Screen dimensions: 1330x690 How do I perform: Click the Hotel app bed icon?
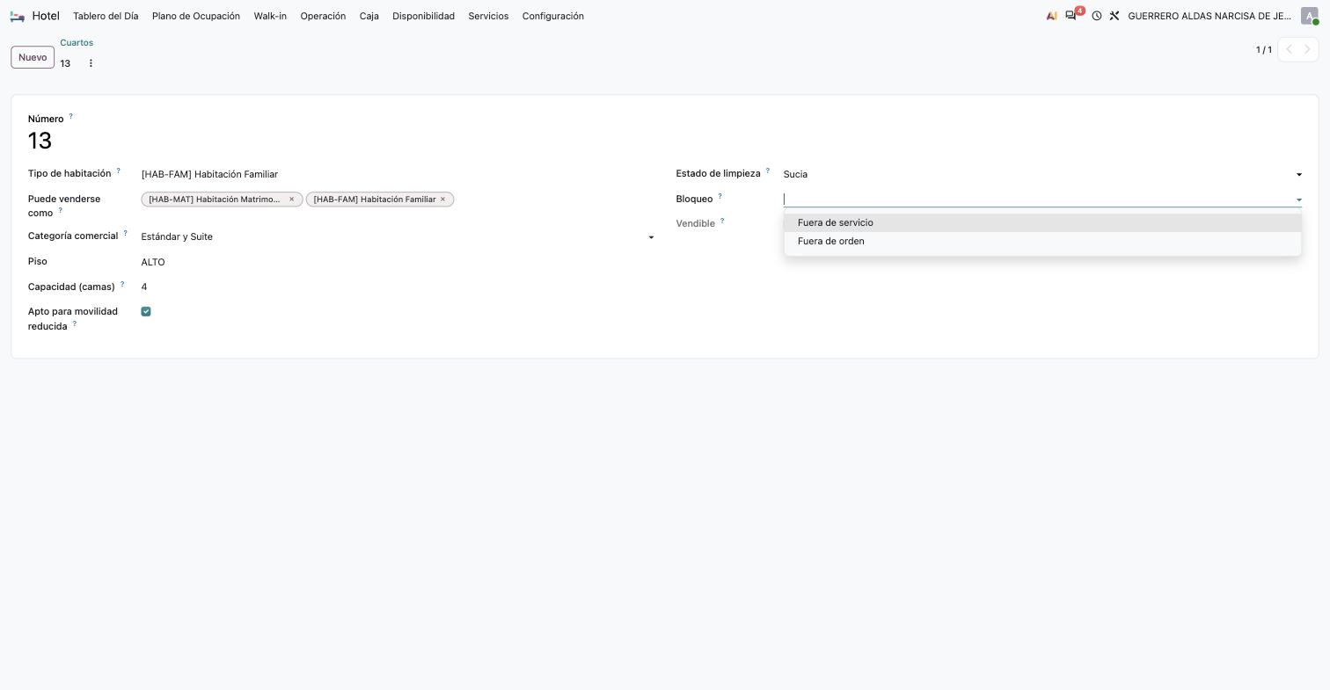point(17,16)
